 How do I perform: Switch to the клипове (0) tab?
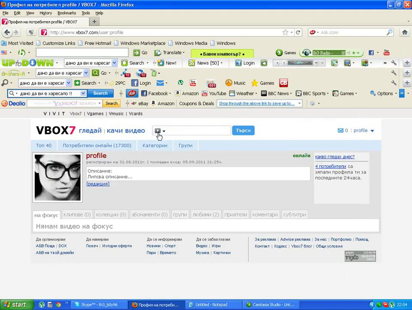(77, 214)
